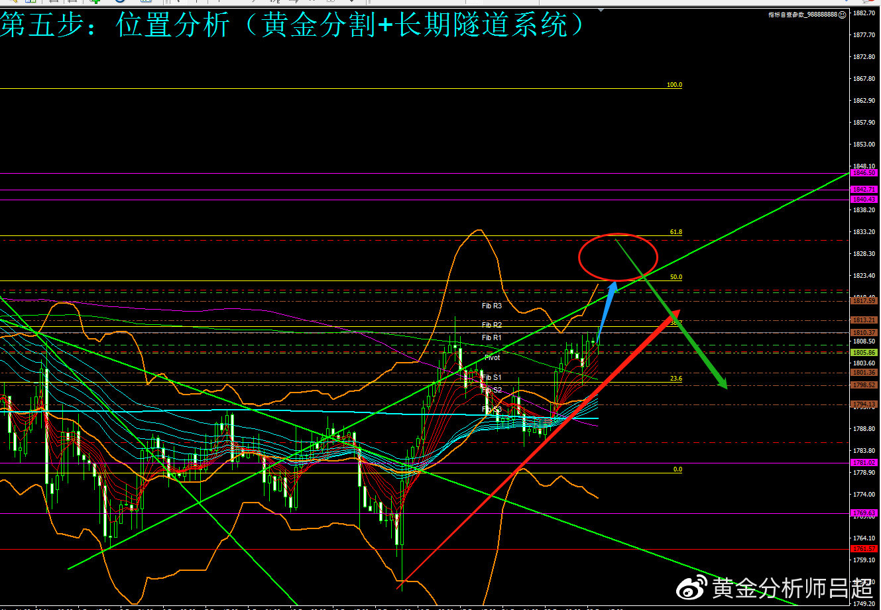881x610 pixels.
Task: Click the brown 1798.52 price tag
Action: click(866, 385)
